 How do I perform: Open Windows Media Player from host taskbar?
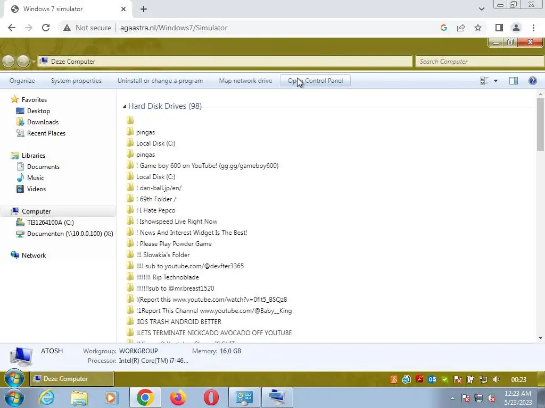click(112, 397)
